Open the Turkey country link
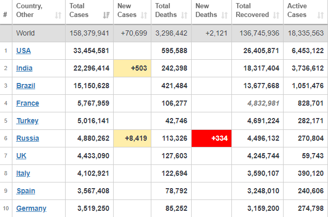This screenshot has width=328, height=217. [27, 121]
